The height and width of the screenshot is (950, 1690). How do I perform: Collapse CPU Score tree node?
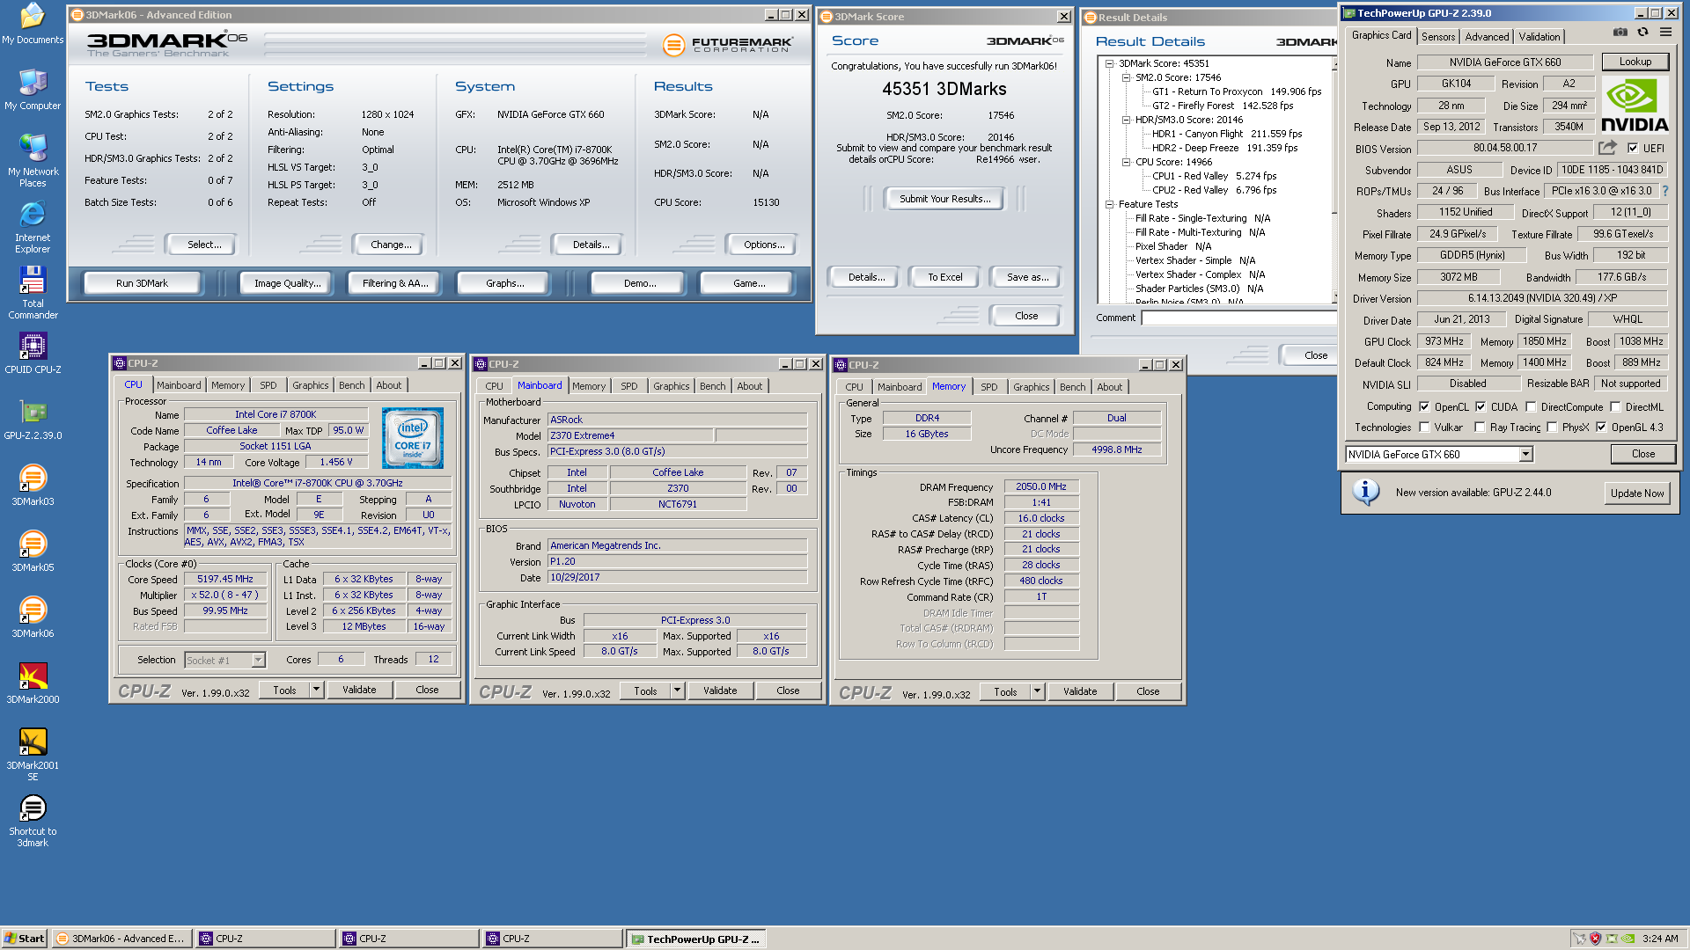tap(1126, 162)
